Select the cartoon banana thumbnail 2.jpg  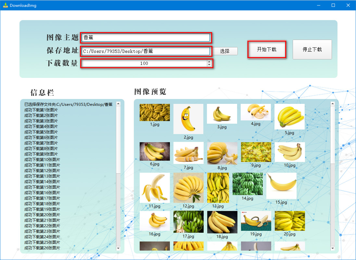click(188, 119)
